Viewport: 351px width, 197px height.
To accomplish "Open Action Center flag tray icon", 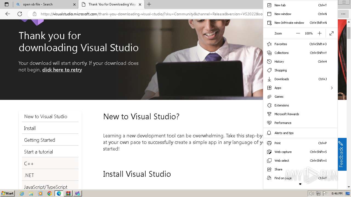I will click(x=325, y=193).
